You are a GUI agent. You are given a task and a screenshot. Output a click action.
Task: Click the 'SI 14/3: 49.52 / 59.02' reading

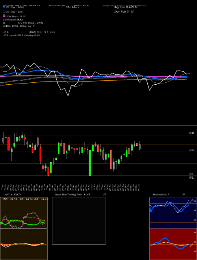point(31,23)
